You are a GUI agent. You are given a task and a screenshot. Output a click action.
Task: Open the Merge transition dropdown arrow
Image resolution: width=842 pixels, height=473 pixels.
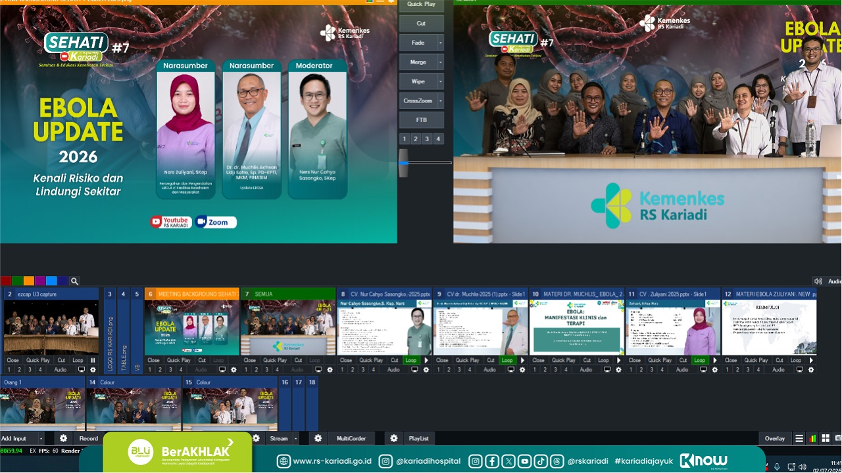[x=440, y=62]
